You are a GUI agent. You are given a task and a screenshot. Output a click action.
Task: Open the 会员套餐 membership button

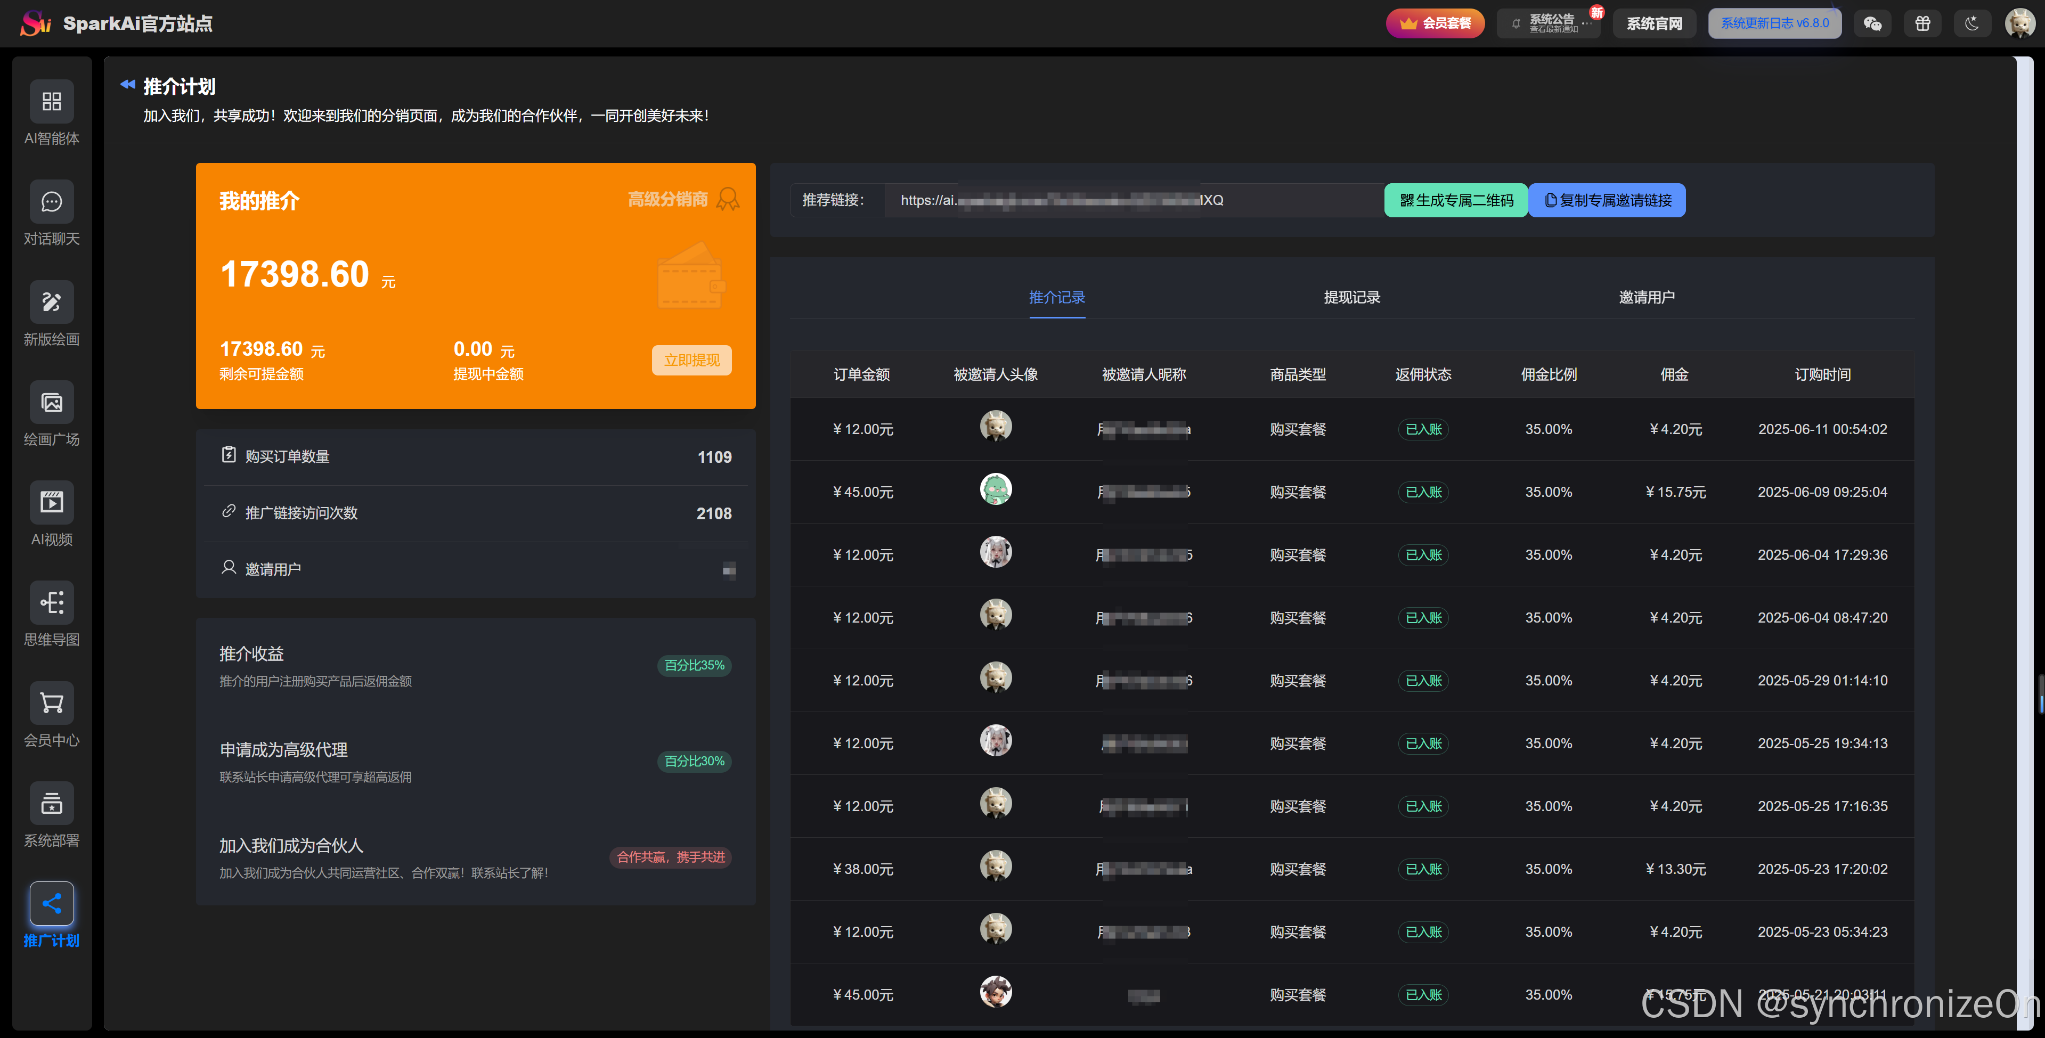[1435, 24]
